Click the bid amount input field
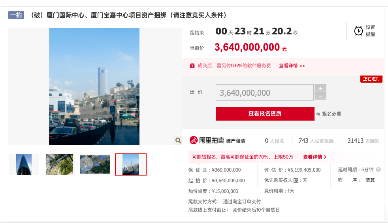Viewport: 388px width, 223px height. click(264, 93)
